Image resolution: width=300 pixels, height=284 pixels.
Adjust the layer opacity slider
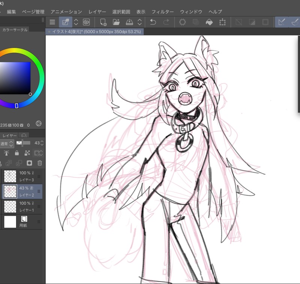point(23,143)
